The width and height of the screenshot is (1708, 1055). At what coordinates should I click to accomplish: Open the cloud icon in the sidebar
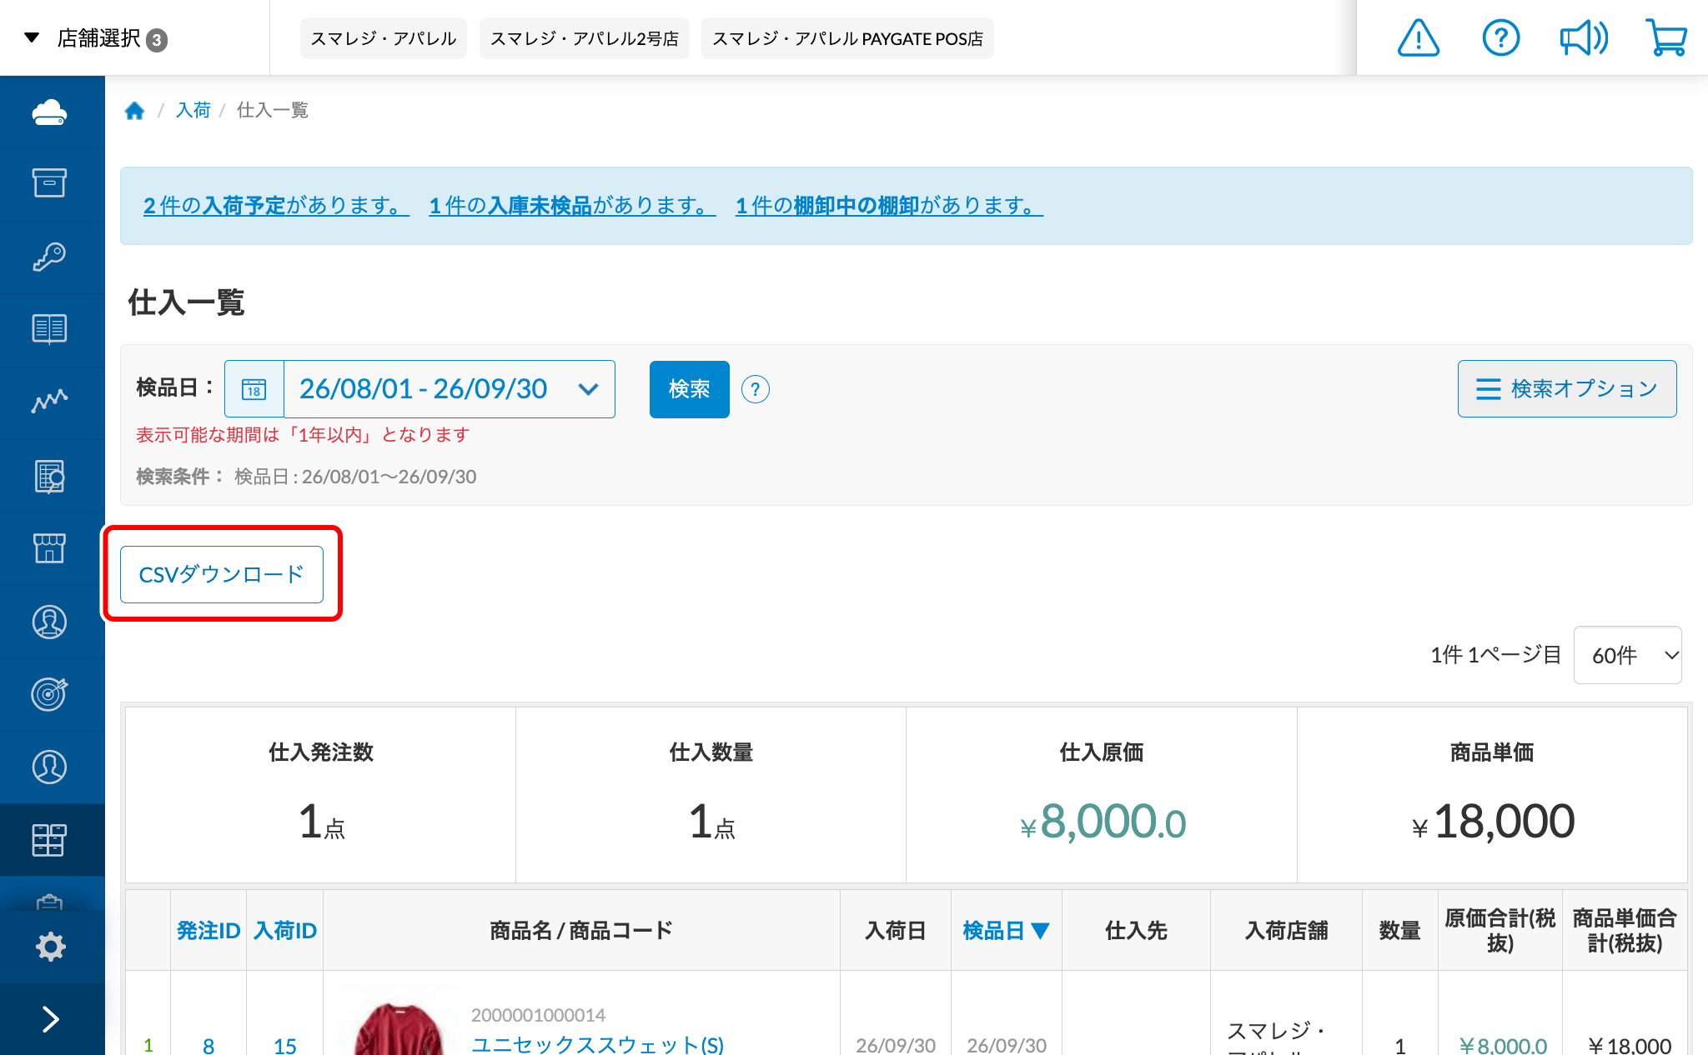coord(50,112)
